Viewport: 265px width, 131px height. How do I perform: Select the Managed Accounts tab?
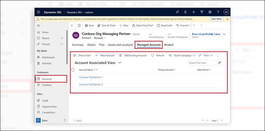coord(149,45)
